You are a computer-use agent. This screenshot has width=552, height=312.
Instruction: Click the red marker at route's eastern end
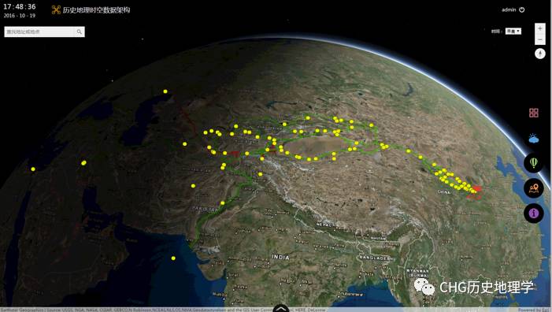point(476,189)
